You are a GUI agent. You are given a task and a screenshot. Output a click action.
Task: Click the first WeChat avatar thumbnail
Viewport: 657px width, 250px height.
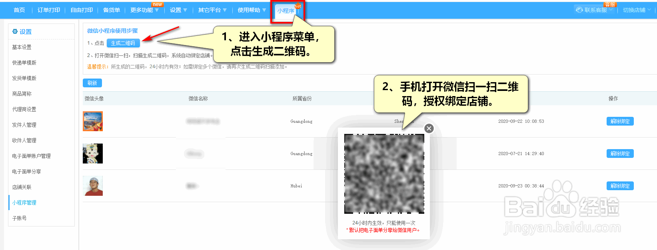pyautogui.click(x=93, y=121)
